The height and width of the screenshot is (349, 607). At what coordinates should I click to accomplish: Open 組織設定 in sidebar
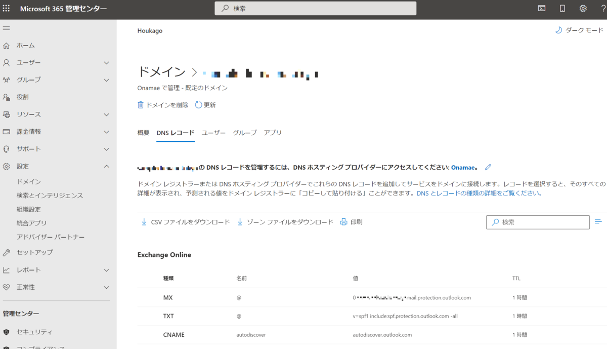click(x=29, y=209)
